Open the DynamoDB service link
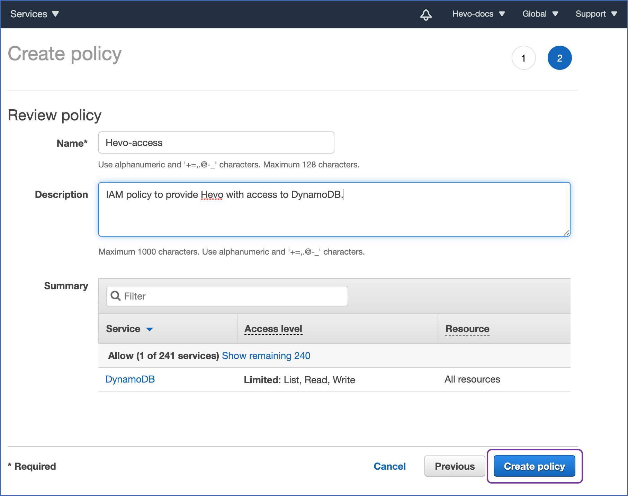The height and width of the screenshot is (496, 628). (130, 379)
